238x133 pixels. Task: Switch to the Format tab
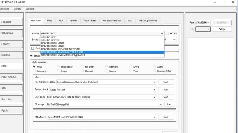[x=73, y=21]
